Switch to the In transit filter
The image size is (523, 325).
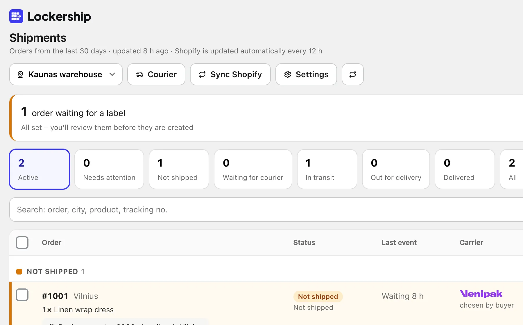point(327,169)
